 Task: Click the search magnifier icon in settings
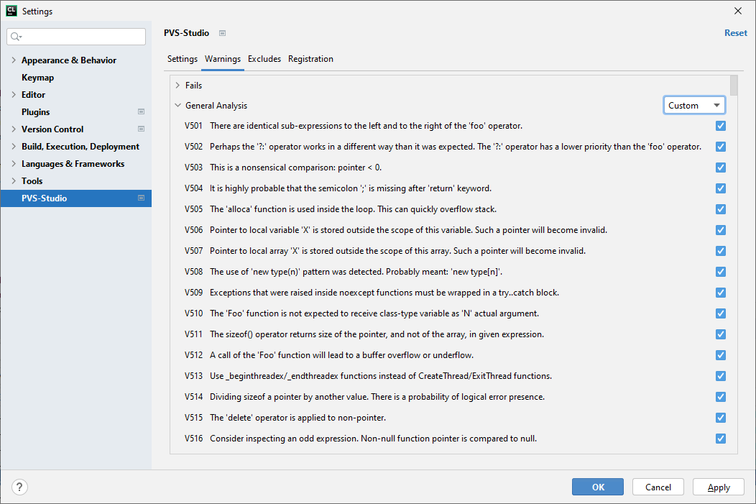[16, 37]
